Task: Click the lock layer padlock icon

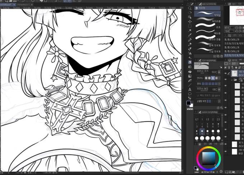Action: pos(236,67)
